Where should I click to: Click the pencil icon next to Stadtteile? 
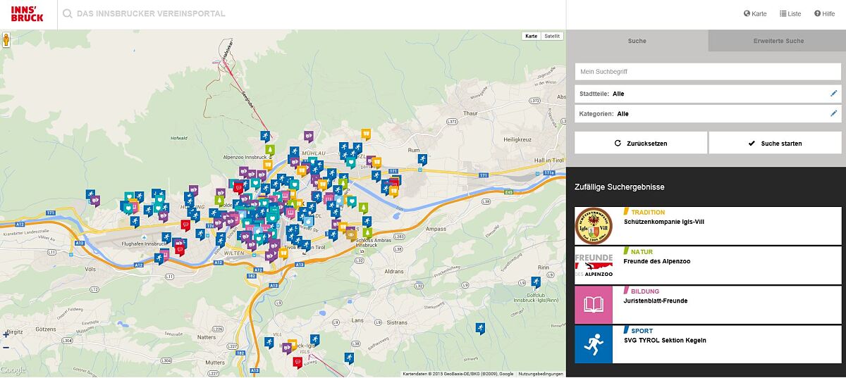[833, 94]
